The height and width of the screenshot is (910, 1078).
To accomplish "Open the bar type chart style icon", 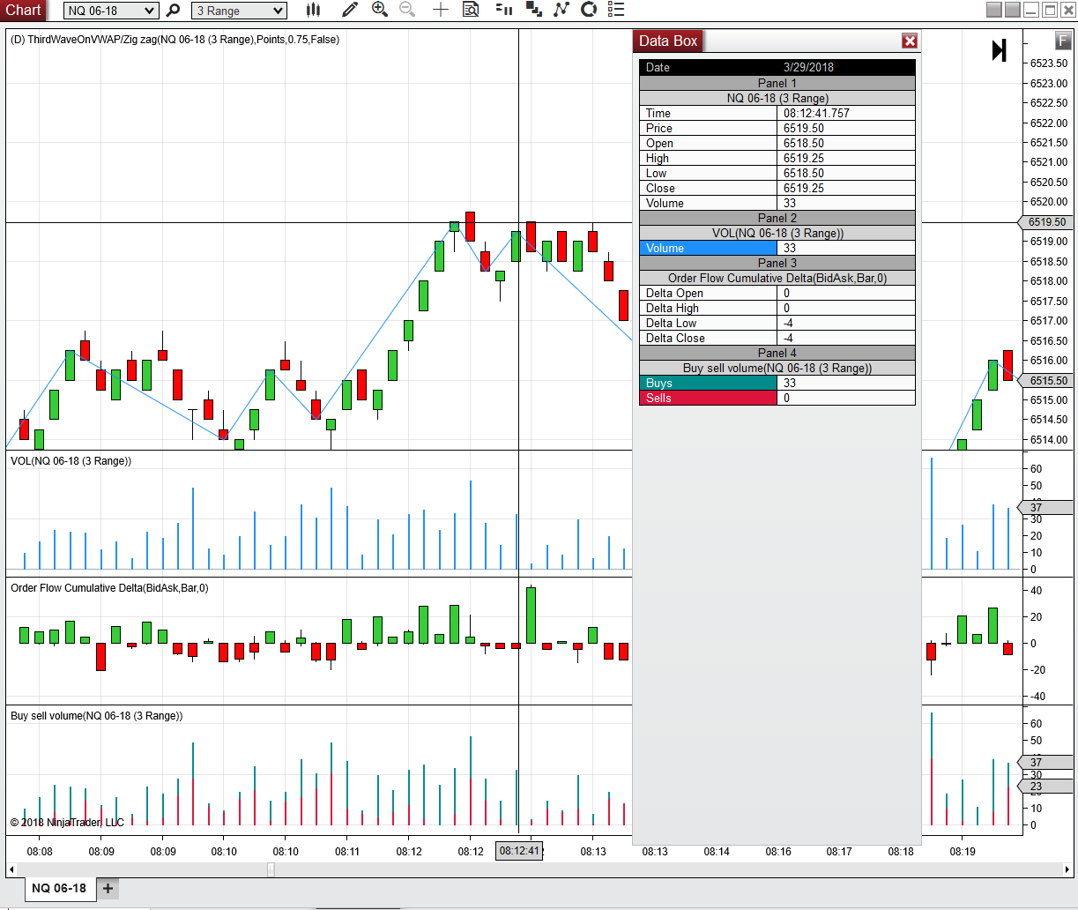I will pos(313,10).
